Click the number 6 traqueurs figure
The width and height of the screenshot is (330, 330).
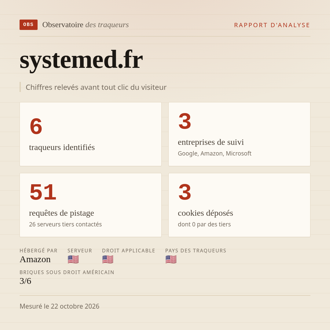click(x=36, y=126)
